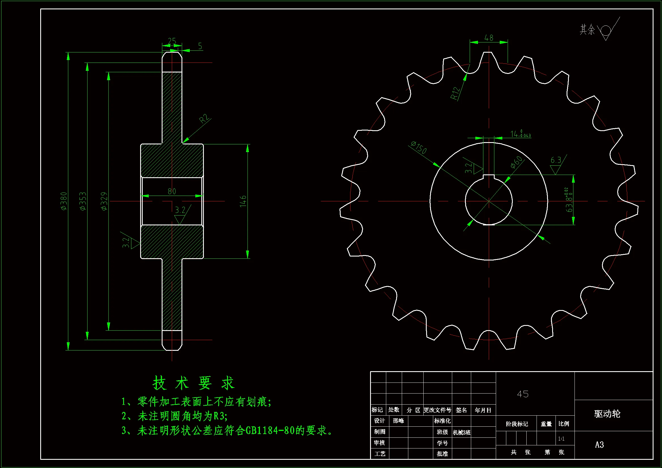The image size is (662, 468).
Task: Pick the Φ150 hub diameter label
Action: click(x=419, y=148)
